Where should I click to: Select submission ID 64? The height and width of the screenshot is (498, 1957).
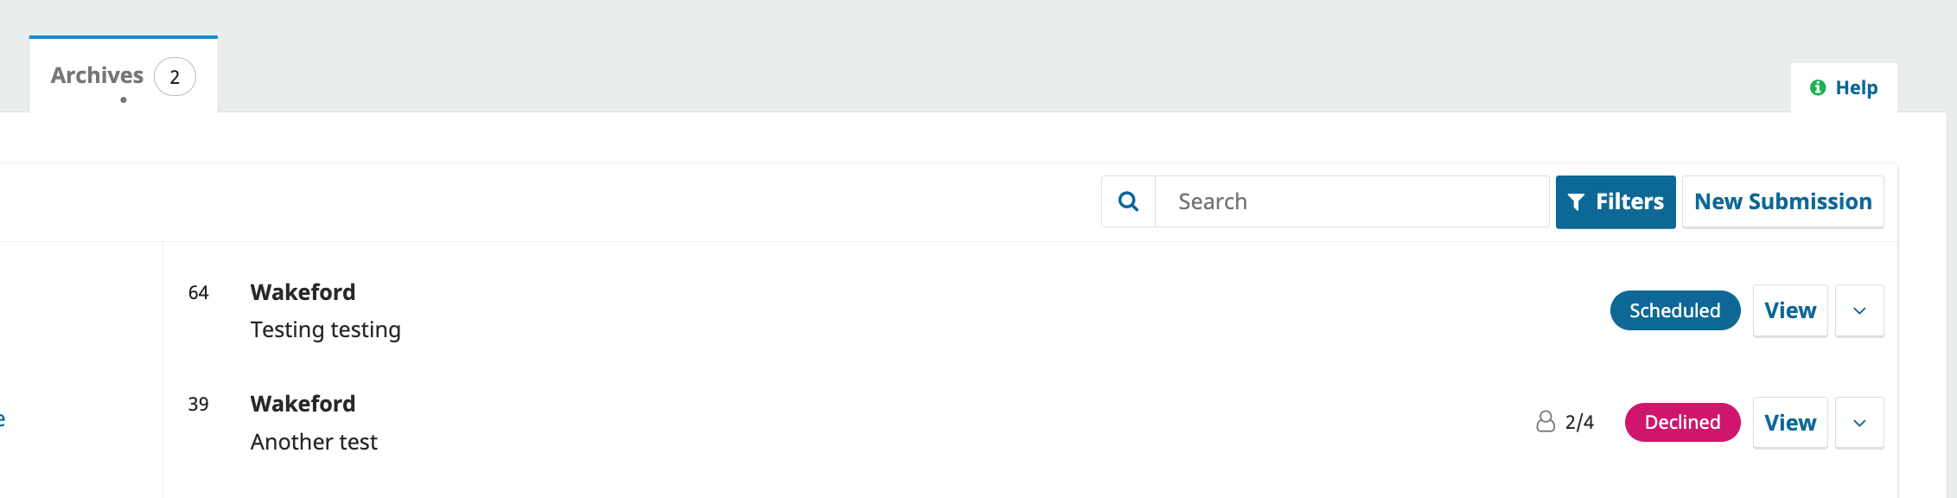pos(198,293)
